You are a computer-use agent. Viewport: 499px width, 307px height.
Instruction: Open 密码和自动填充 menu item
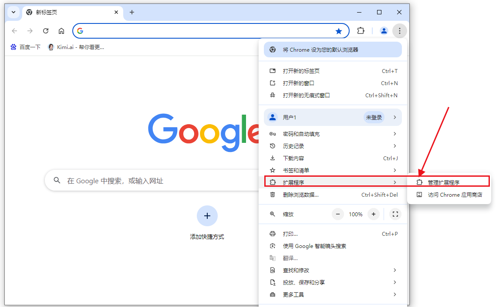pyautogui.click(x=333, y=134)
